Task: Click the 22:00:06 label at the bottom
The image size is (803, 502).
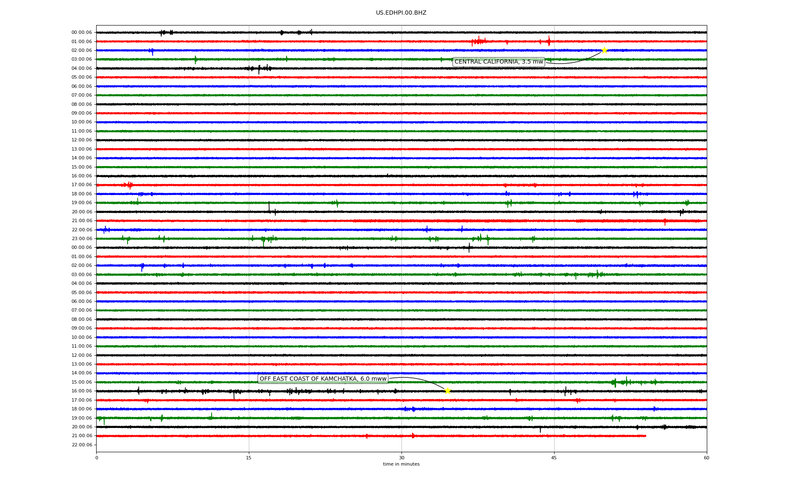Action: [82, 445]
